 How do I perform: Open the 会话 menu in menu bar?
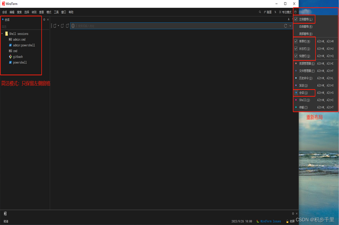[x=5, y=12]
